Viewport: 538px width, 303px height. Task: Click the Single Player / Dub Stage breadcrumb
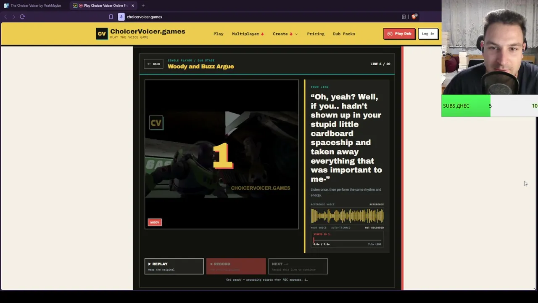(x=191, y=60)
